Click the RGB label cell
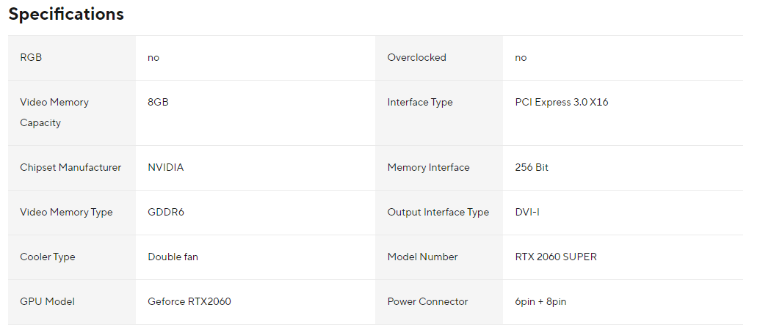The image size is (760, 335). [31, 58]
